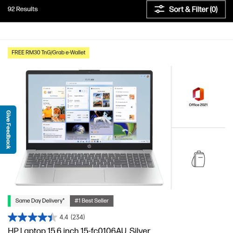Click the backpack accessory icon

pos(199,159)
